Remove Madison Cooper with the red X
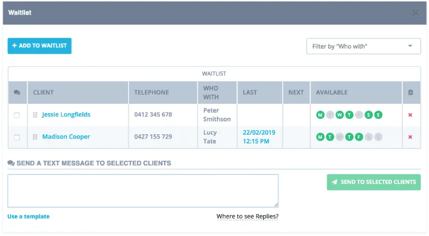The height and width of the screenshot is (236, 429). coord(410,137)
